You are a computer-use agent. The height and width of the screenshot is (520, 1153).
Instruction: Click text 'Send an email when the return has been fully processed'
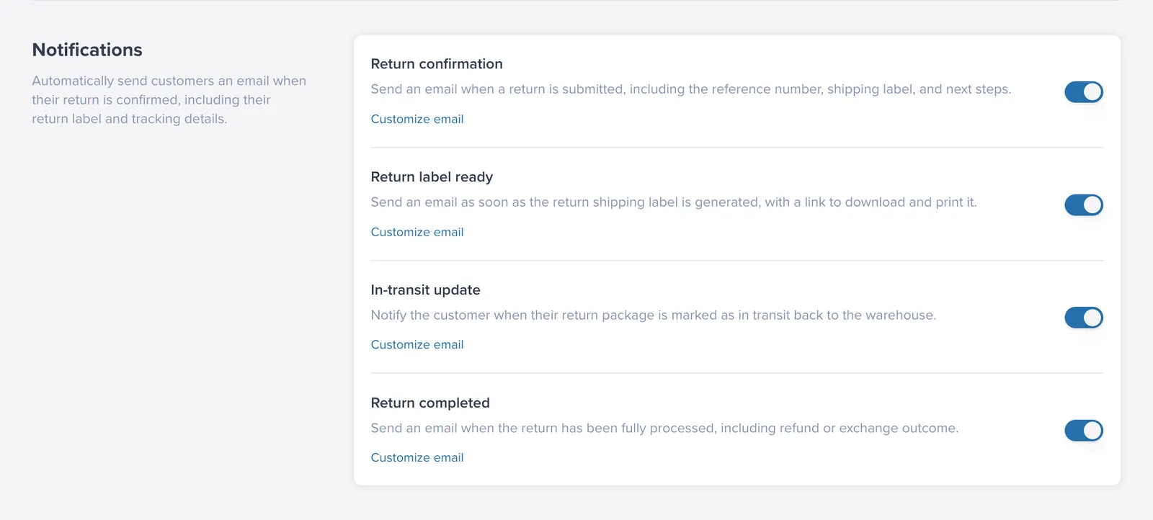(664, 429)
